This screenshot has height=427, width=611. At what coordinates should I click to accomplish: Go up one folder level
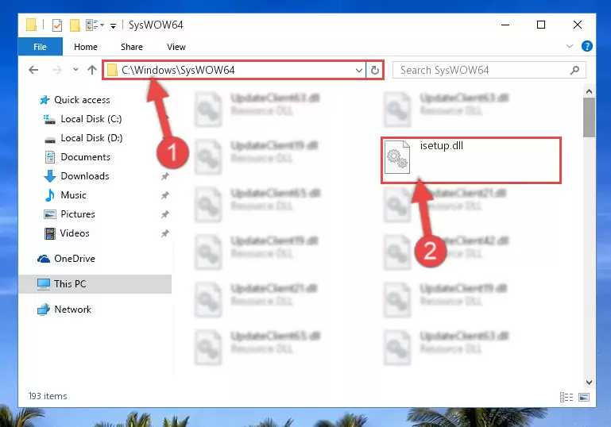(92, 70)
